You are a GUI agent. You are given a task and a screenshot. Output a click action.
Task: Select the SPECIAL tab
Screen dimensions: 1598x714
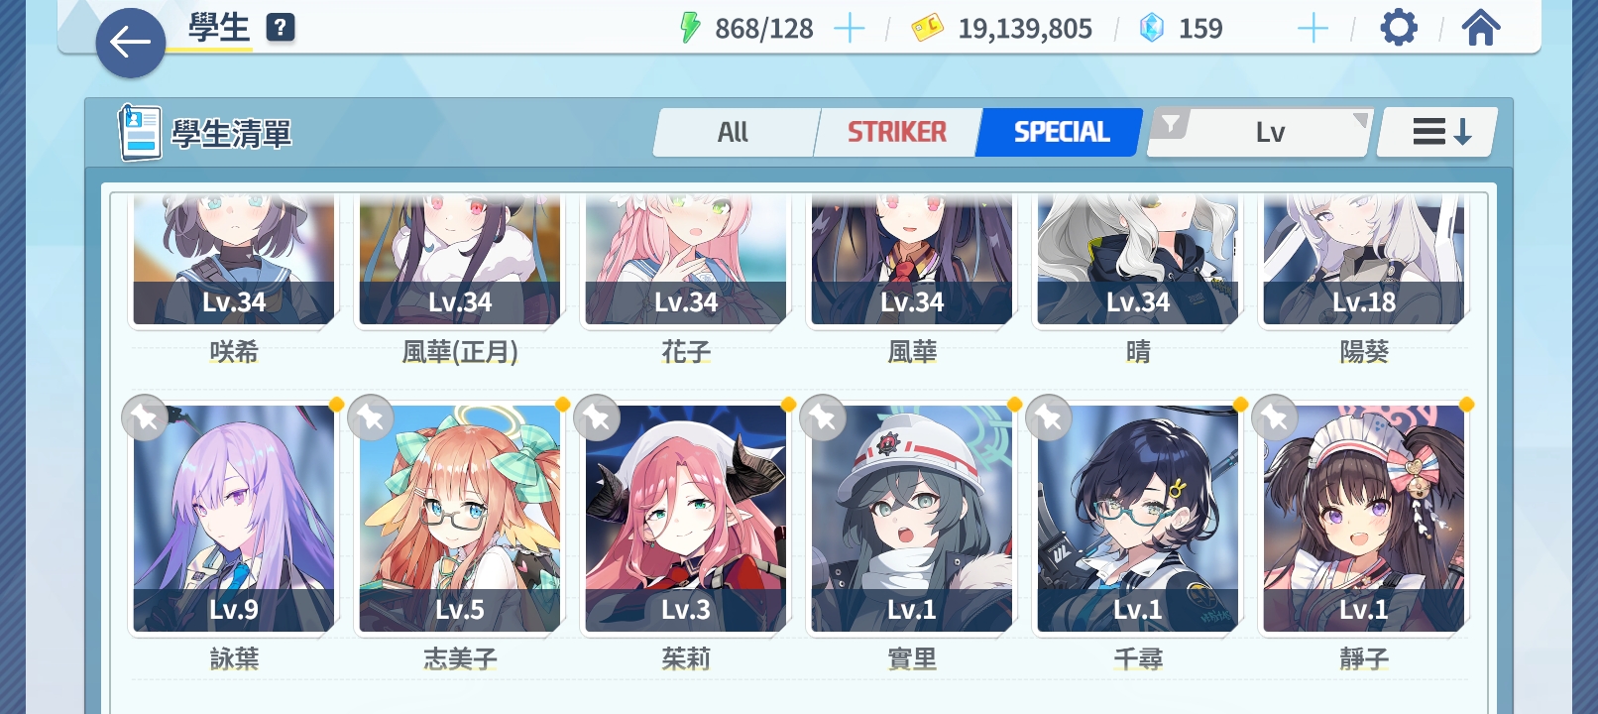(1061, 132)
